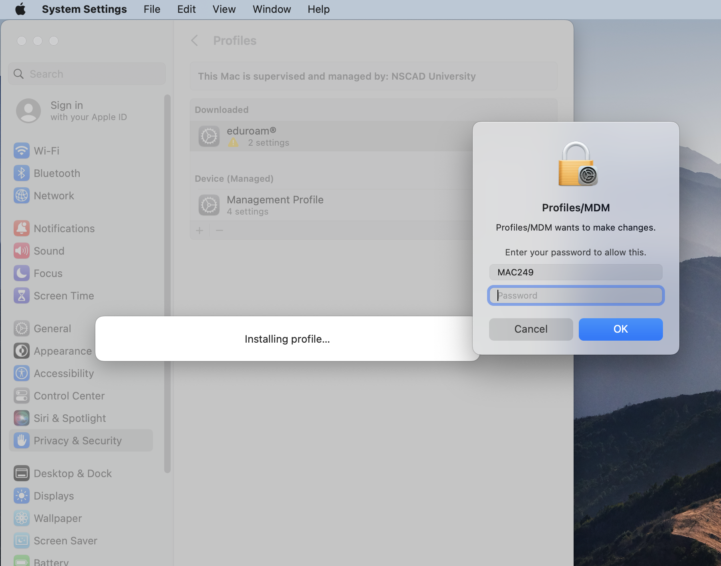
Task: Click the Management Profile gear icon
Action: click(209, 205)
